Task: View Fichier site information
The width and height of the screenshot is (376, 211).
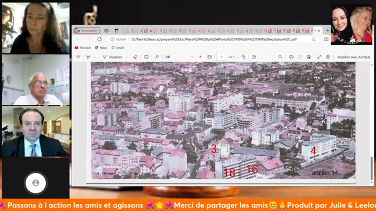Action: click(x=118, y=39)
